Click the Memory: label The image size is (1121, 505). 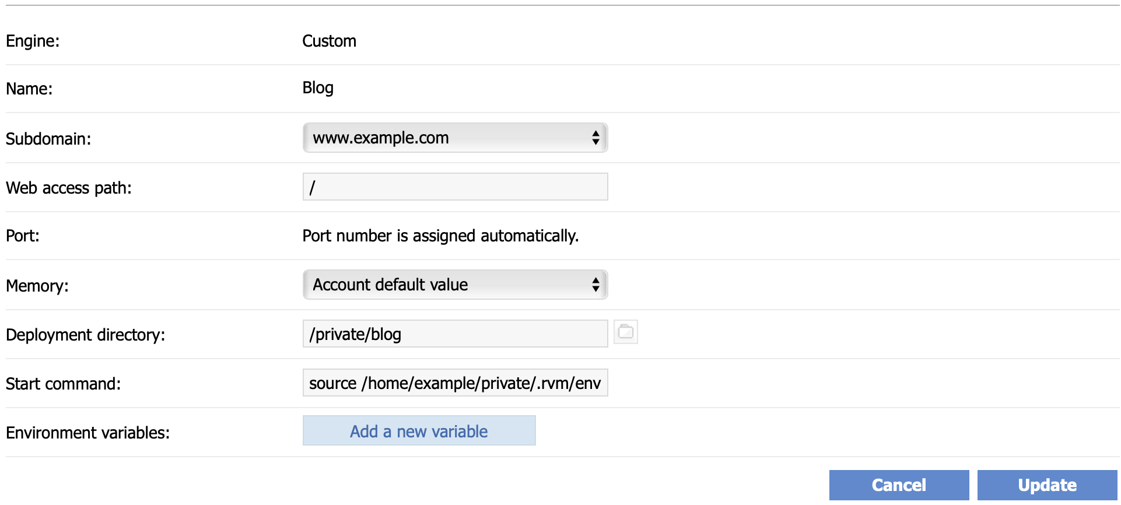click(x=37, y=286)
